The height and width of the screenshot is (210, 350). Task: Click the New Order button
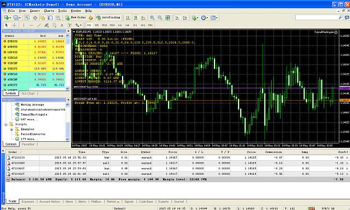76,17
